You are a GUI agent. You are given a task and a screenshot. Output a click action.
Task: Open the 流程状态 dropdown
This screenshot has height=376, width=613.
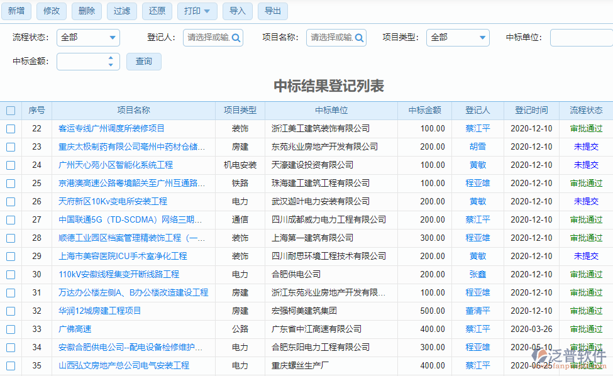88,38
